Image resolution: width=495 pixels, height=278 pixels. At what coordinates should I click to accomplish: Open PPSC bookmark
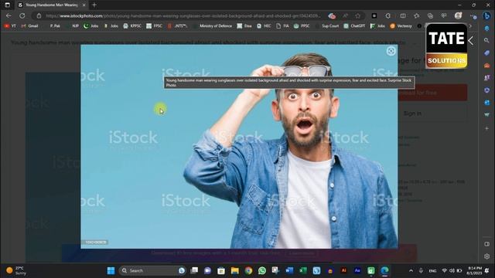(302, 26)
